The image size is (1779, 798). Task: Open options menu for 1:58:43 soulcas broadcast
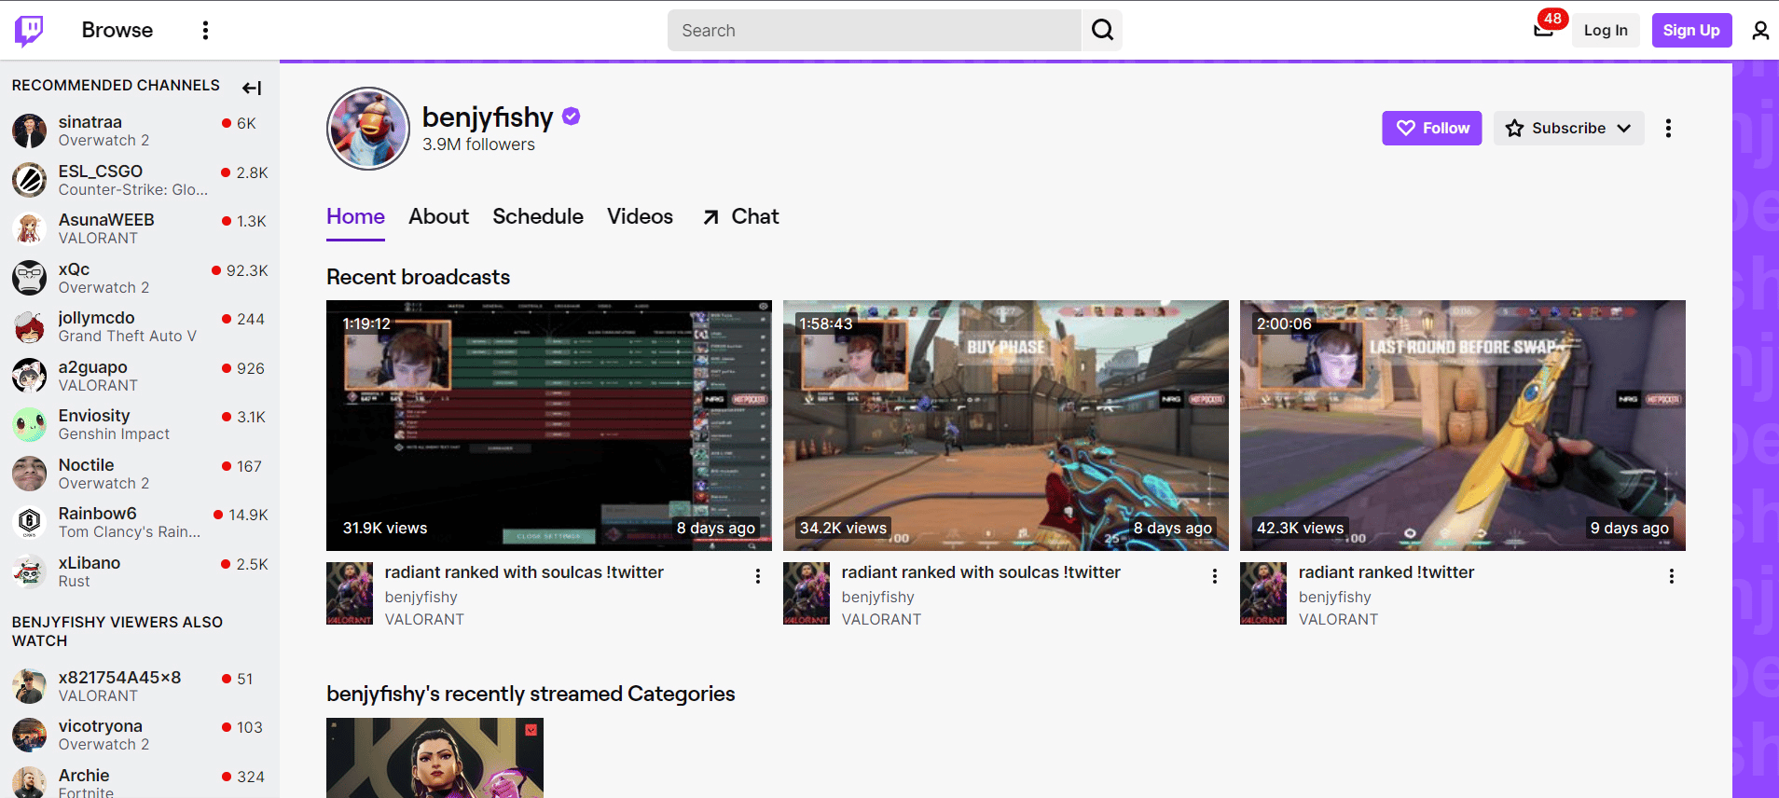tap(1215, 576)
